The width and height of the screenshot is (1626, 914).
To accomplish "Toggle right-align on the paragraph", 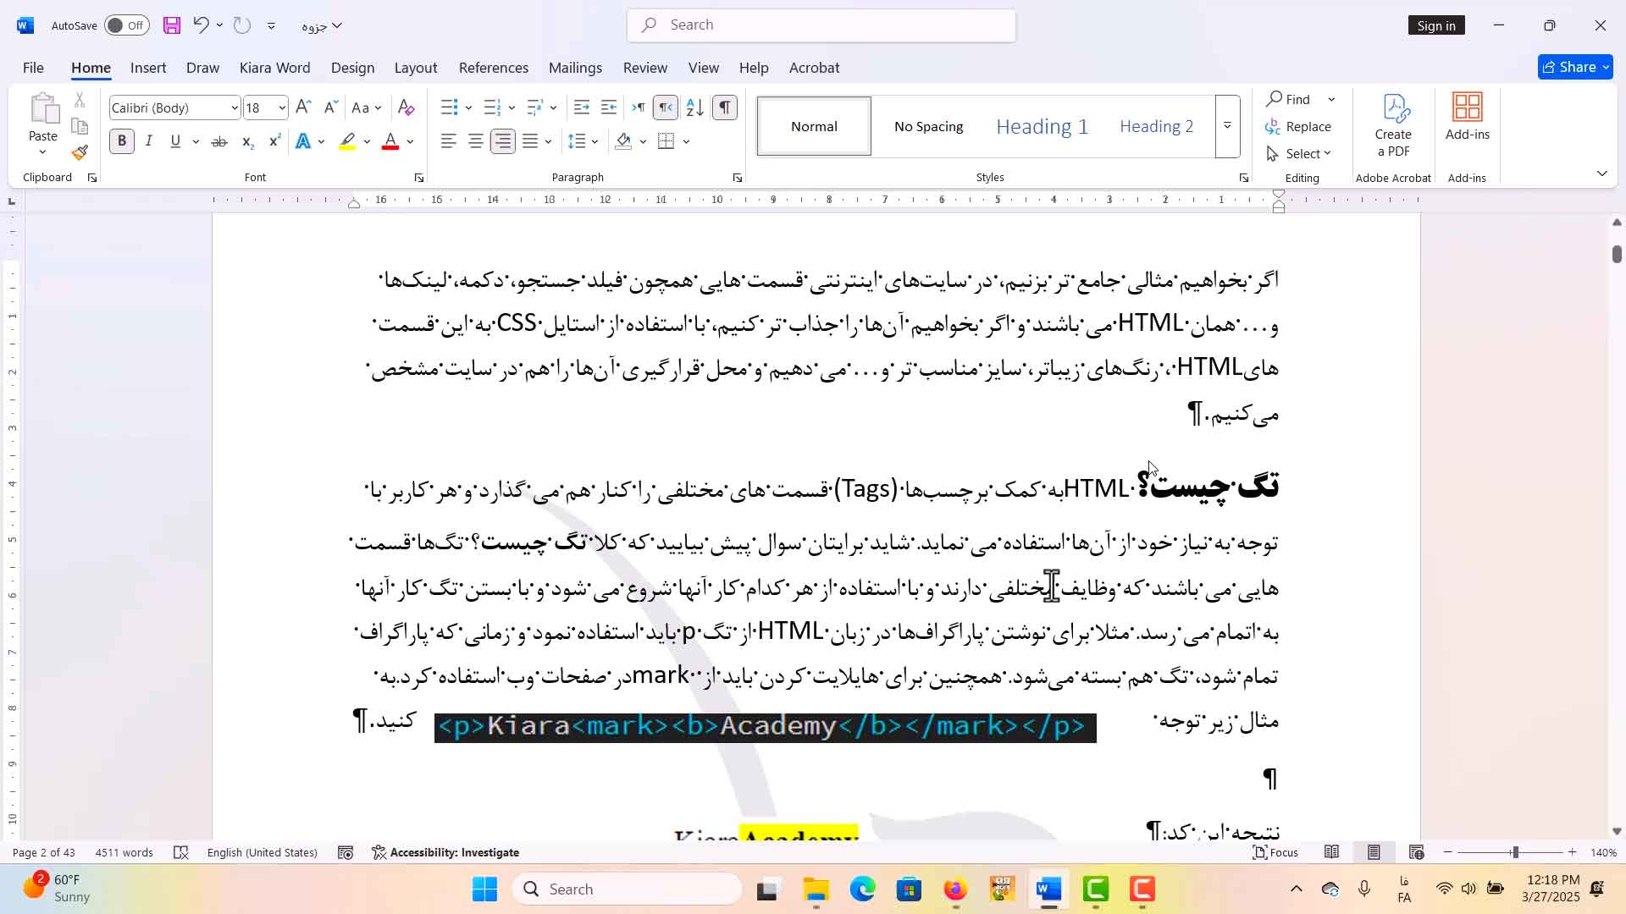I will (x=503, y=141).
